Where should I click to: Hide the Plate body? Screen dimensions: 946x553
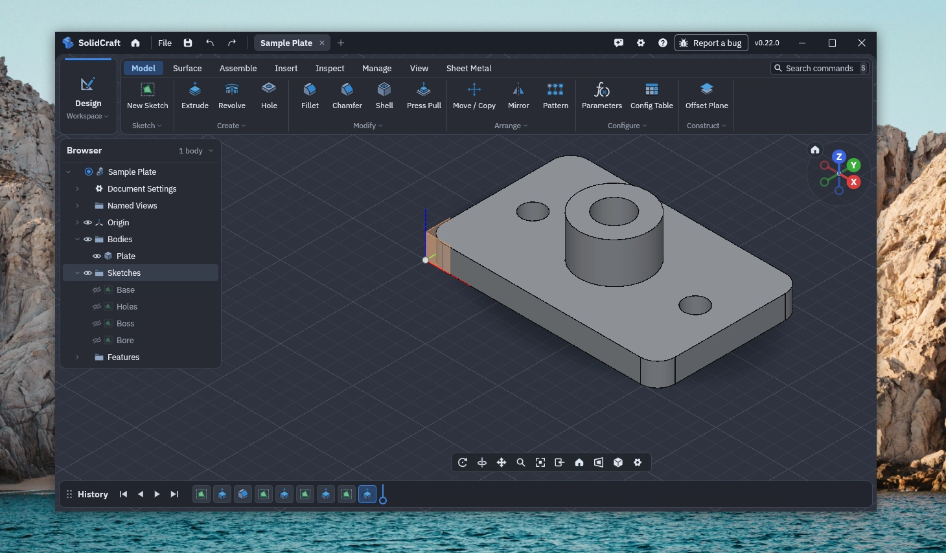click(x=97, y=256)
